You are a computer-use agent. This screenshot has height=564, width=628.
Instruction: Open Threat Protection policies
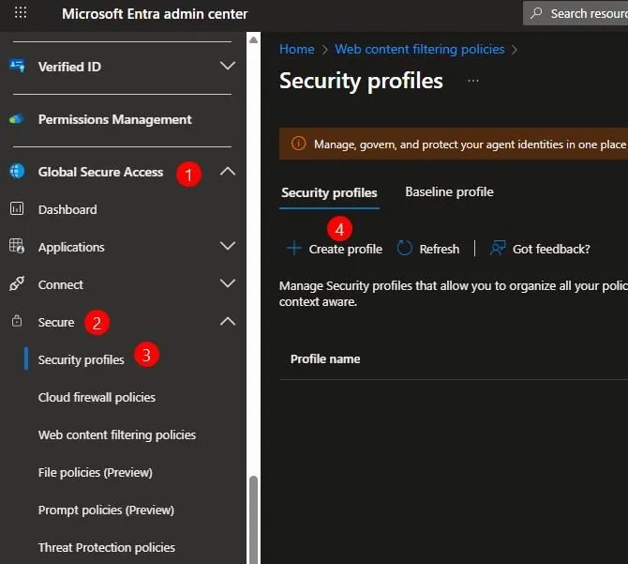(107, 547)
